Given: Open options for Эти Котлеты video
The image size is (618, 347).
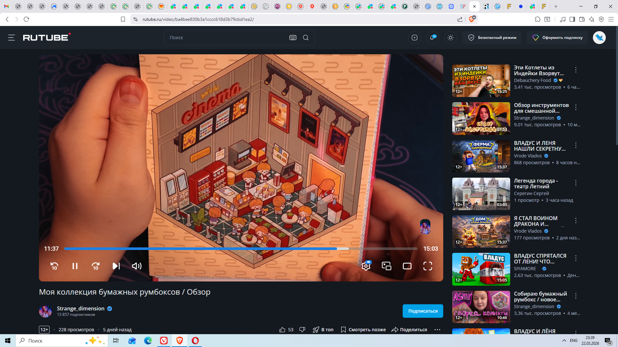Looking at the screenshot, I should pyautogui.click(x=576, y=70).
